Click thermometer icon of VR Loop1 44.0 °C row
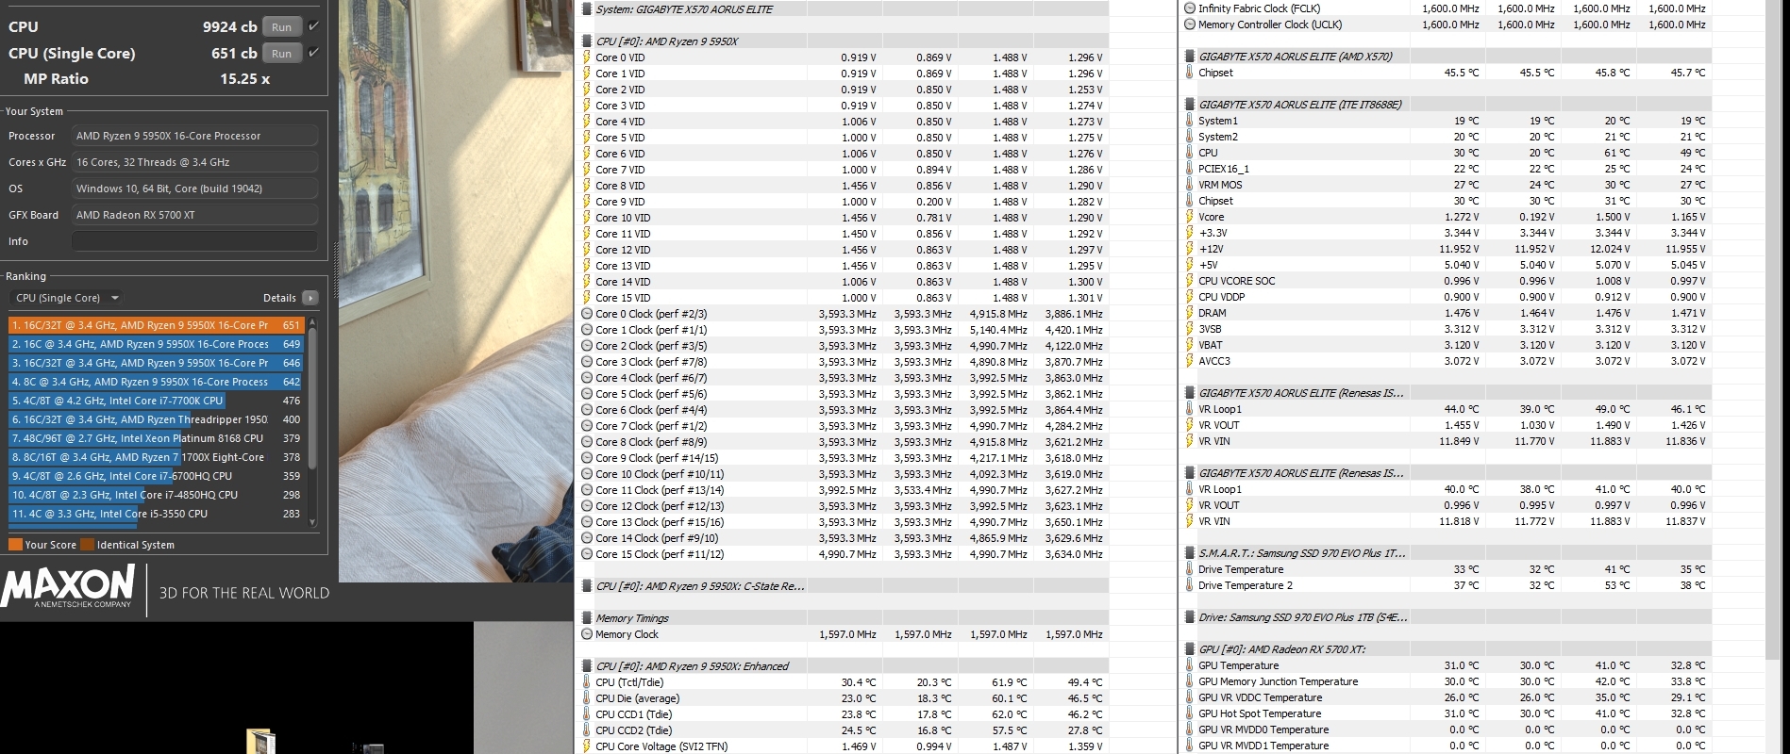 coord(1189,409)
